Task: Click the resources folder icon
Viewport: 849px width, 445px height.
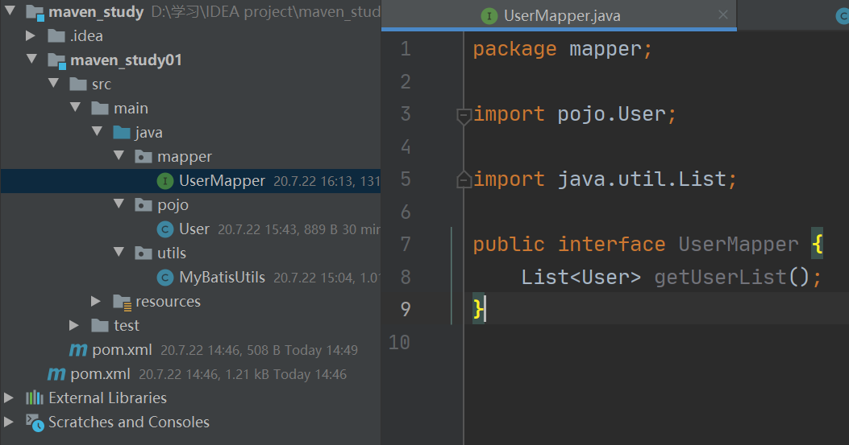Action: tap(122, 302)
